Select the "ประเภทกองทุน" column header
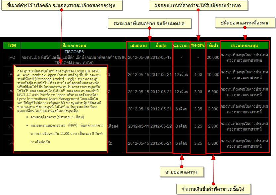Image resolution: width=276 pixels, height=195 pixels. point(244,45)
